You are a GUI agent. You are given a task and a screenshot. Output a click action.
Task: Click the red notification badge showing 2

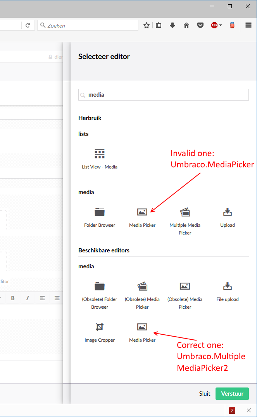(x=232, y=411)
